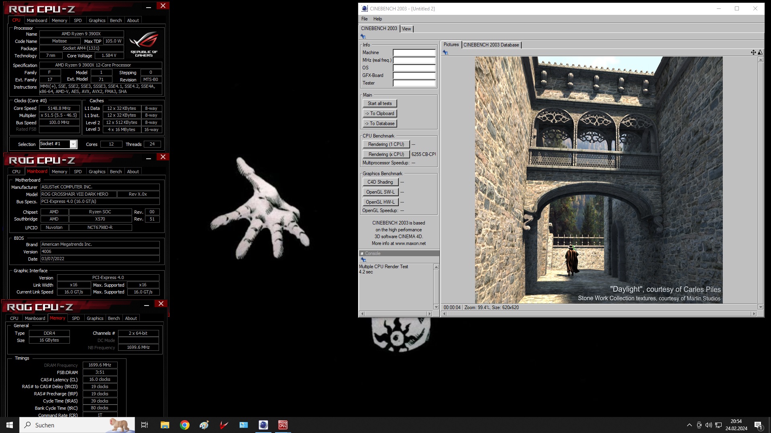Select the Pictures tab
The image size is (771, 433).
[451, 45]
